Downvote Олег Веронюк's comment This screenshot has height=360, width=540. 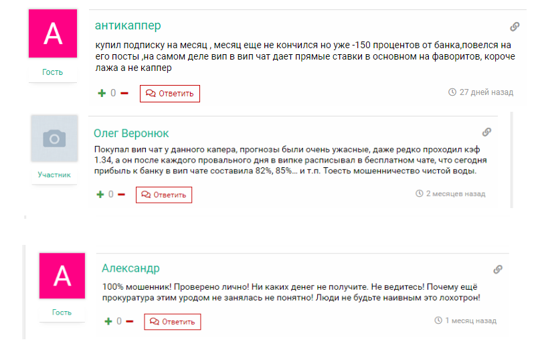coord(121,194)
